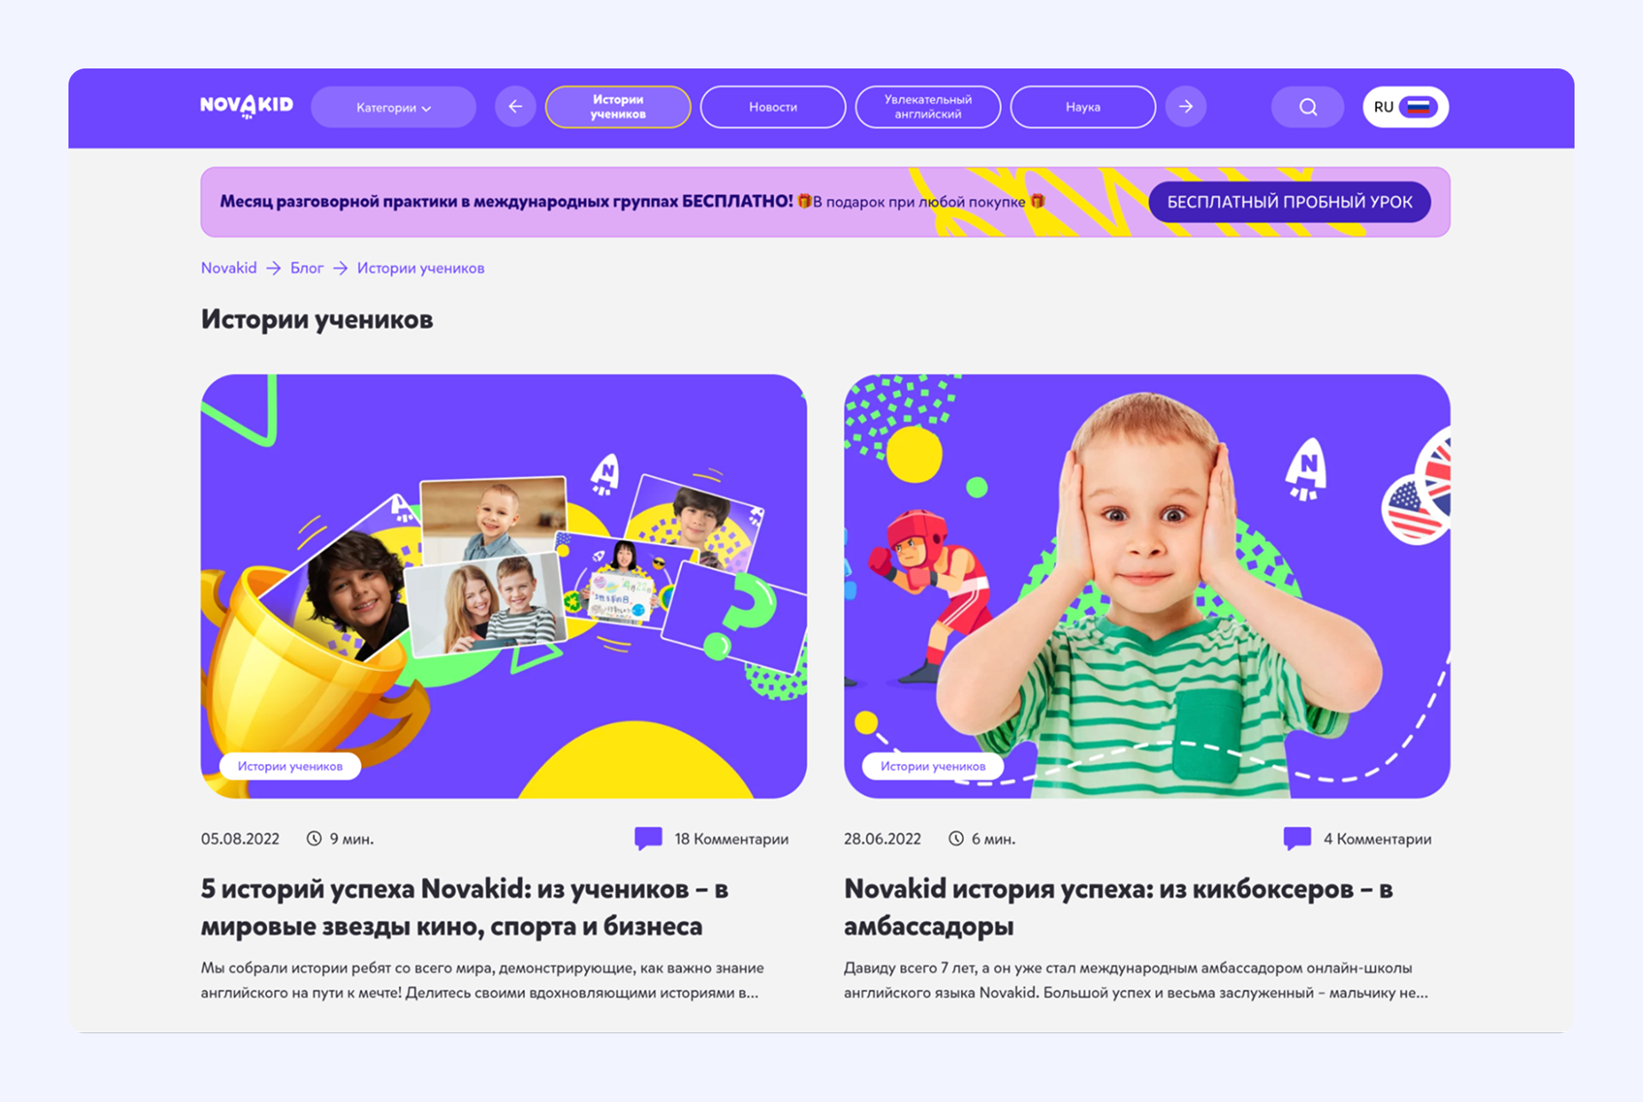Open the Блог breadcrumb link
1643x1102 pixels.
coord(306,268)
